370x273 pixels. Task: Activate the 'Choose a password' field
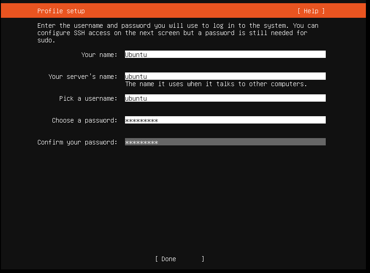225,120
